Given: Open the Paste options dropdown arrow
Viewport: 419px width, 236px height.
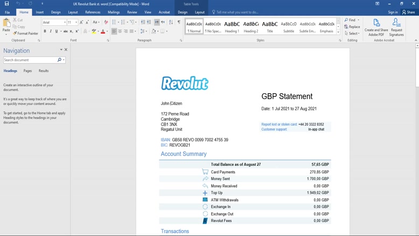Looking at the screenshot, I should pos(6,34).
